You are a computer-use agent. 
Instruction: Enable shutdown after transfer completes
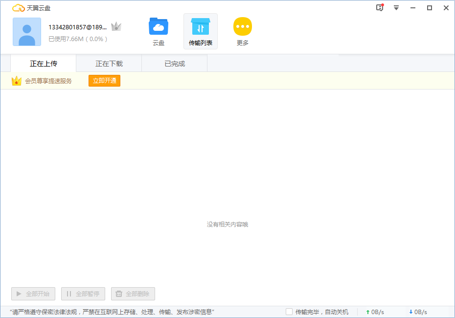(x=289, y=312)
